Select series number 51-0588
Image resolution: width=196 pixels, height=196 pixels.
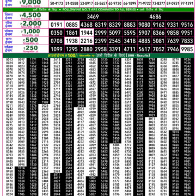71,3
